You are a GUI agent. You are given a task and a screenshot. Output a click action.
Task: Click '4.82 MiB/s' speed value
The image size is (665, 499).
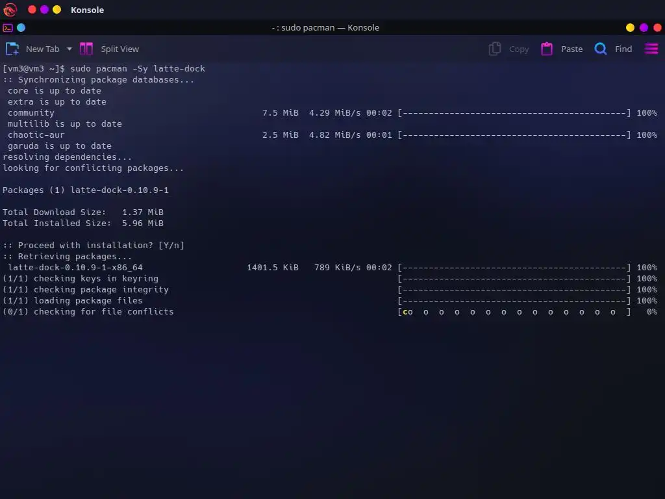[334, 135]
